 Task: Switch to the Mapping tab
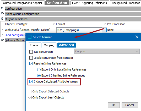(49, 45)
